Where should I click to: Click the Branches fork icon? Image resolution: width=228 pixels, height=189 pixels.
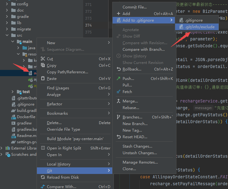coord(119,117)
